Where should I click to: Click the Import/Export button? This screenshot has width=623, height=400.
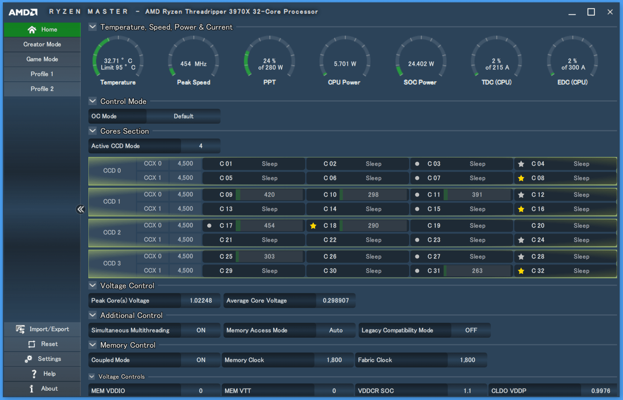tap(42, 329)
